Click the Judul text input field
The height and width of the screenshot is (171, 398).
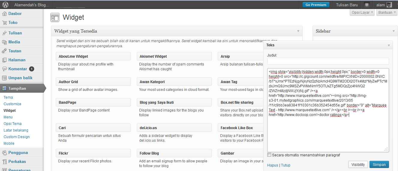[328, 61]
